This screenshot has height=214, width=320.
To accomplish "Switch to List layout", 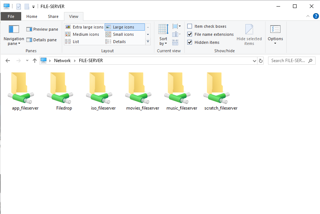I will 72,42.
